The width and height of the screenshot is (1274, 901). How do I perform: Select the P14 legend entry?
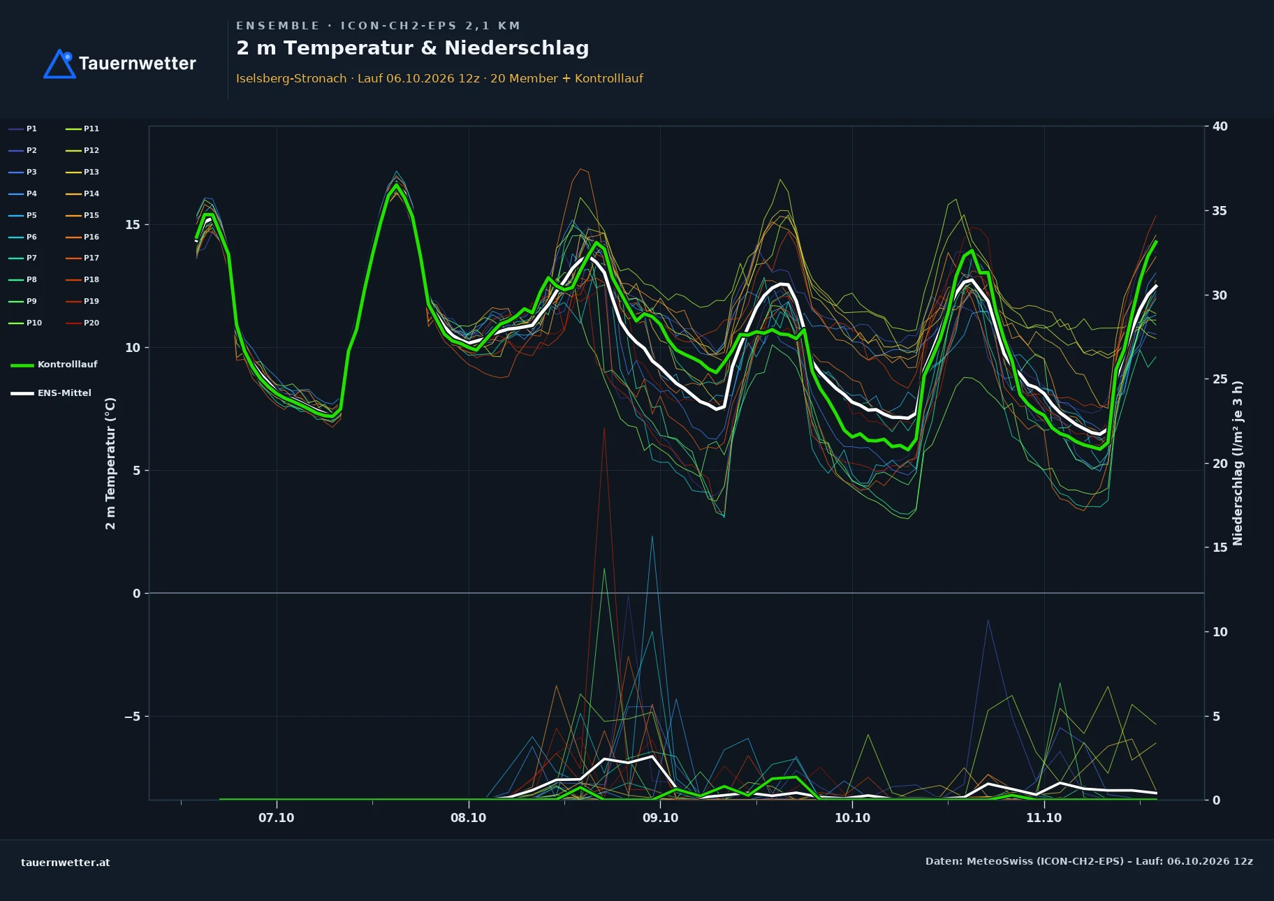tap(82, 193)
